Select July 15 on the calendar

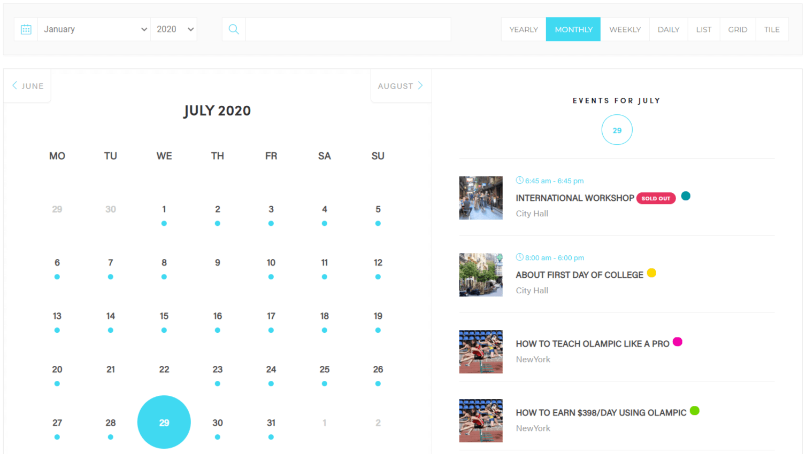[164, 316]
